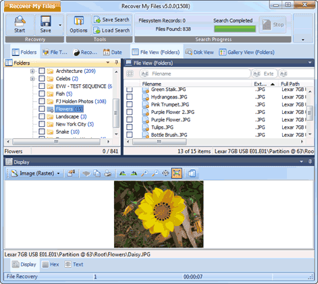This screenshot has width=318, height=284.
Task: Open the Gallery View (Folders) tab
Action: 246,52
